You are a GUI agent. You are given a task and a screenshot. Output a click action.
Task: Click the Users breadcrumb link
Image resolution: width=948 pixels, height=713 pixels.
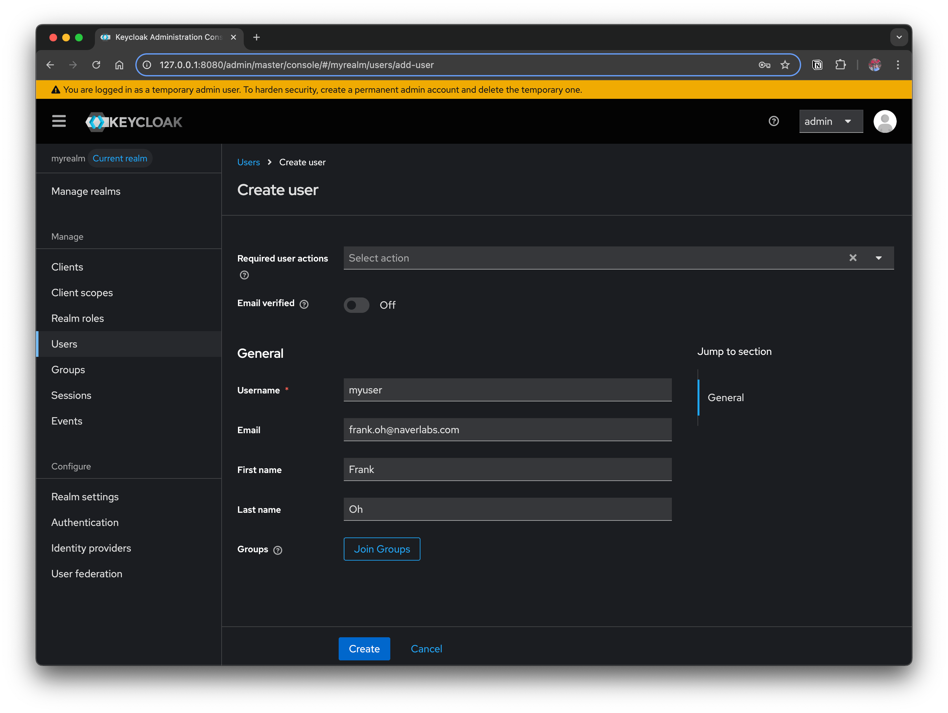pyautogui.click(x=249, y=162)
